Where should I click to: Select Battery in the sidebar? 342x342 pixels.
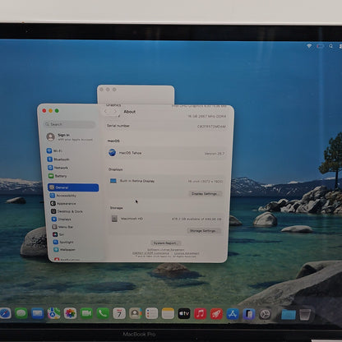(x=58, y=176)
